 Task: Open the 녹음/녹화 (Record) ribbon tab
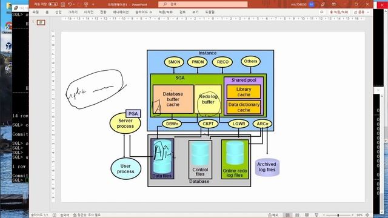click(166, 12)
